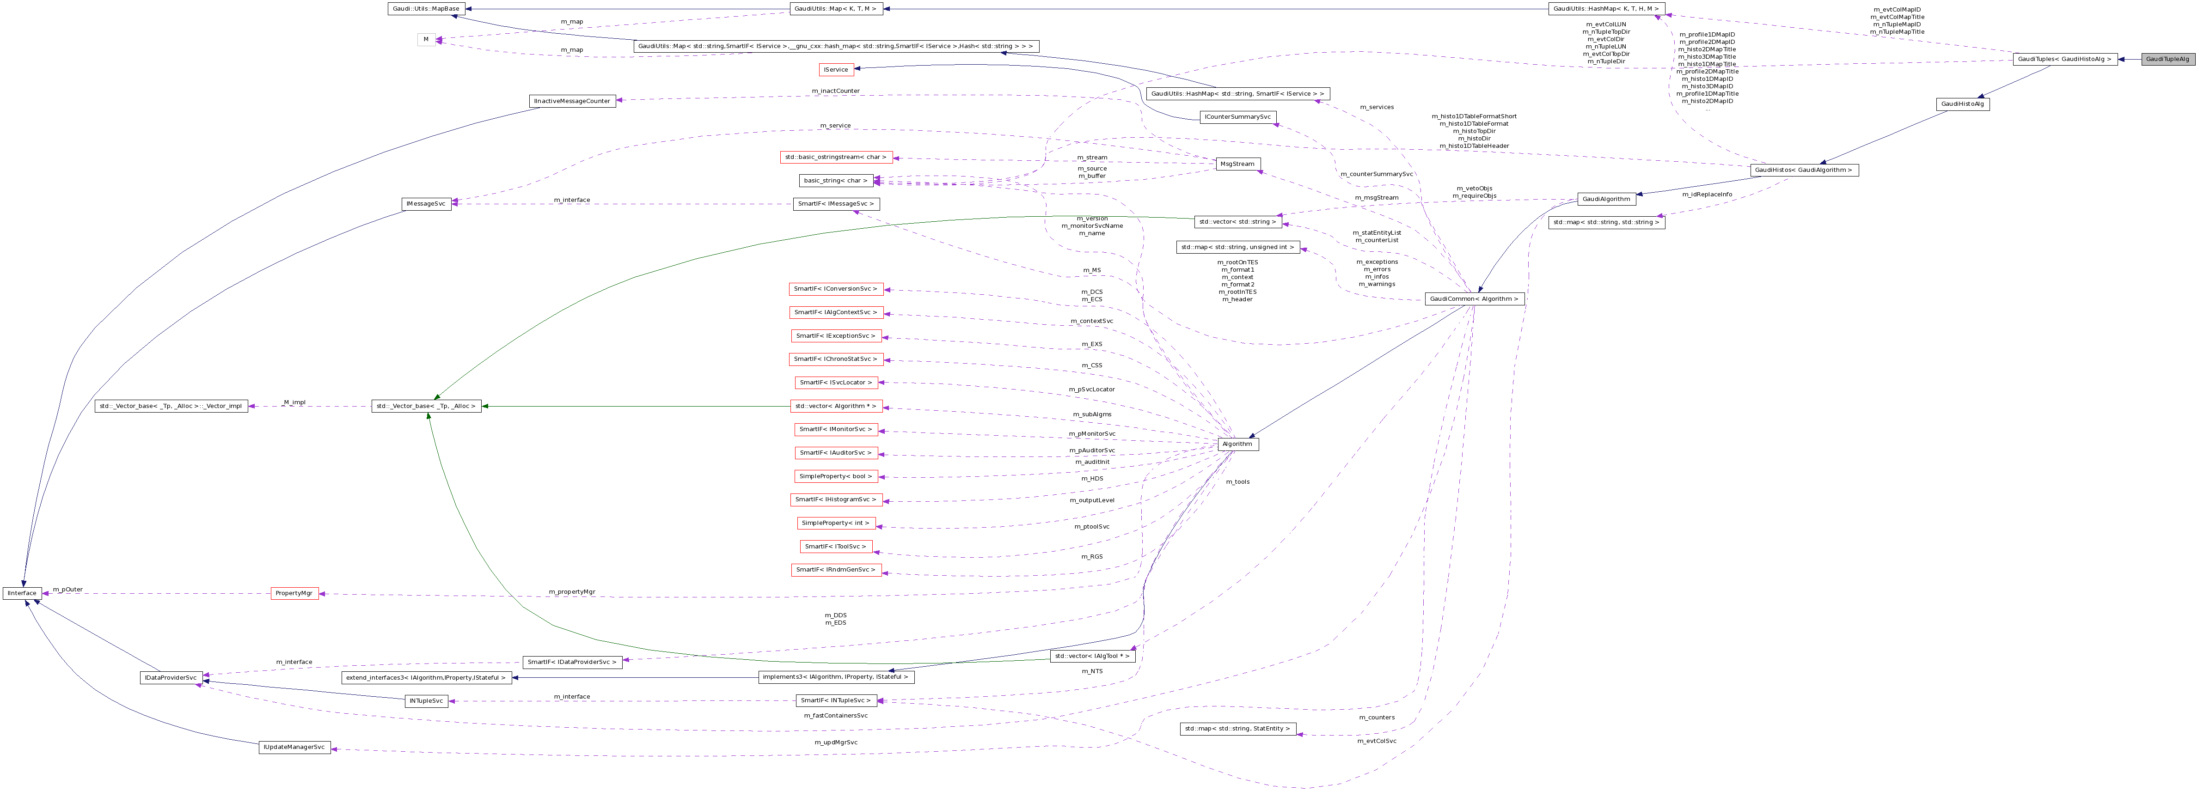Select the IInterface node on the left
Image resolution: width=2198 pixels, height=791 pixels.
pos(21,593)
